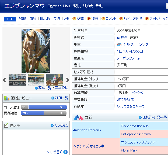This screenshot has height=155, width=168.
Task: Open the 1-0-0-0 record link
Action: point(136,93)
